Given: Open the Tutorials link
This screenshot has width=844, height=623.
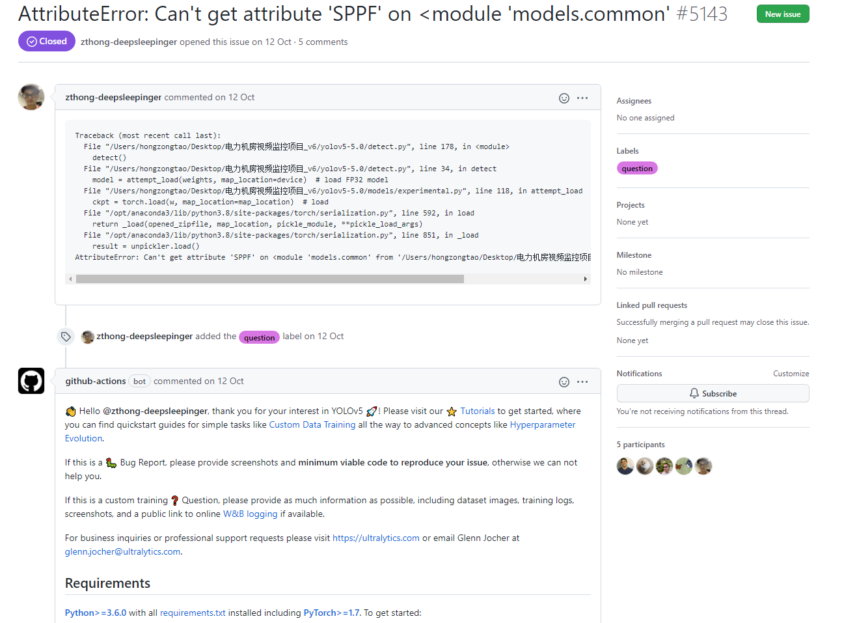Looking at the screenshot, I should 478,411.
